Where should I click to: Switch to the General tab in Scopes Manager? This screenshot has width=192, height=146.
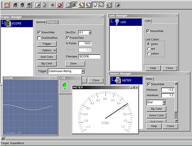click(41, 22)
